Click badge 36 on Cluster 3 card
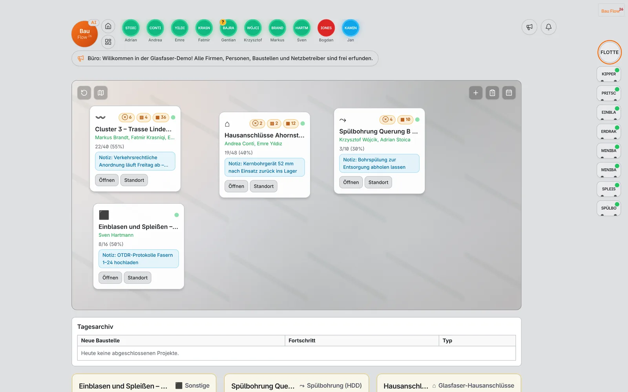 point(161,117)
